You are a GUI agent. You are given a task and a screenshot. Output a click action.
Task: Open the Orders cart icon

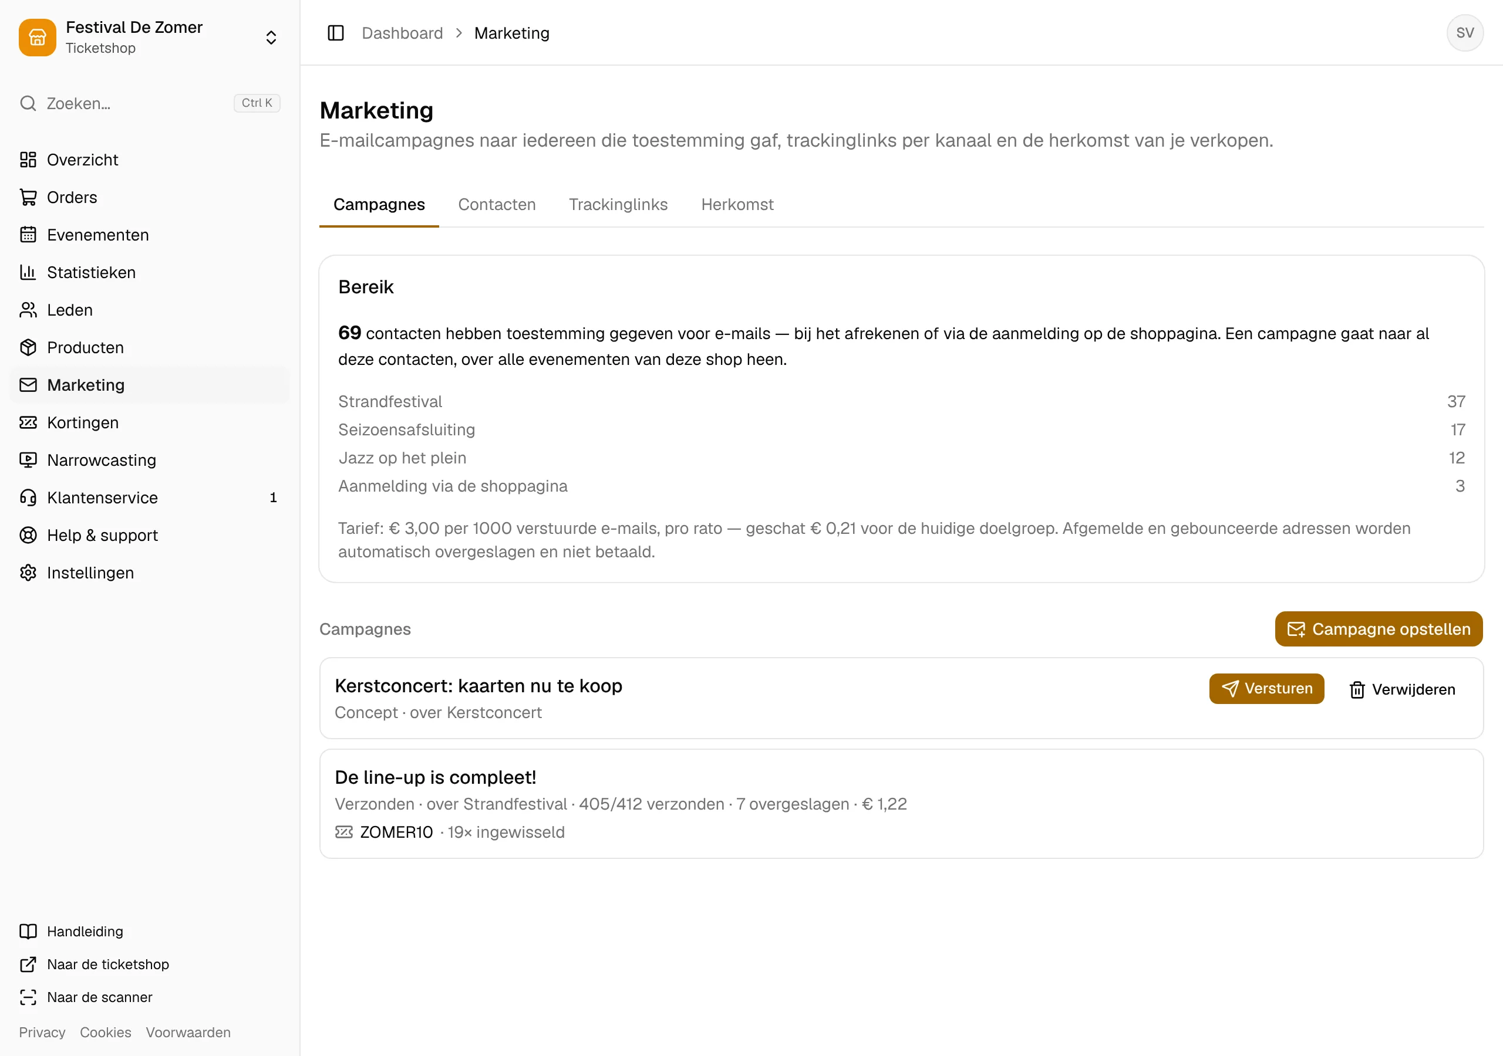(x=28, y=198)
